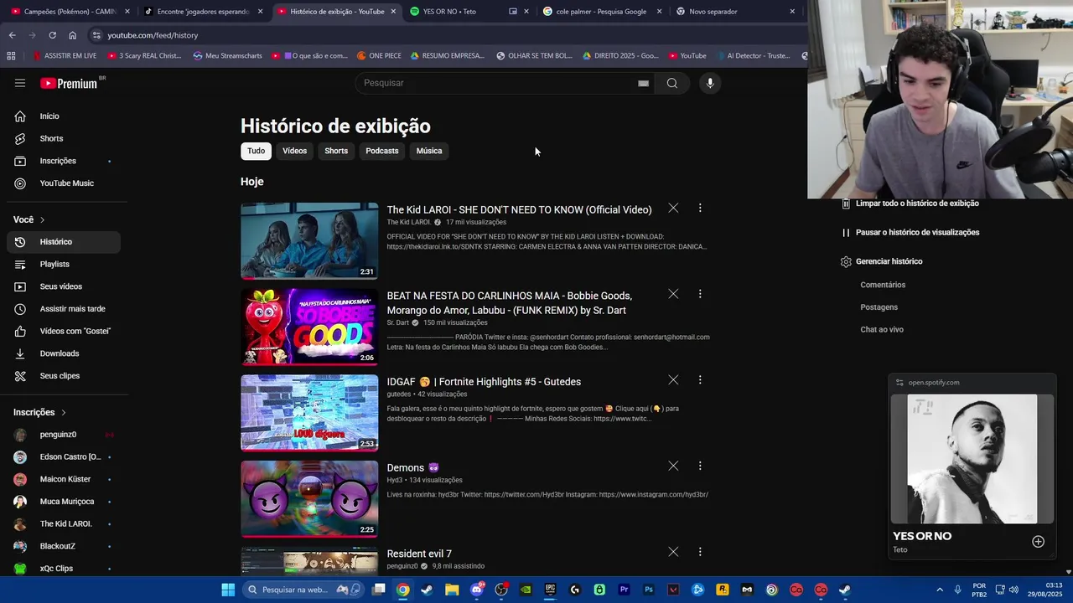Screen dimensions: 1073x603
Task: Show hidden system tray icons
Action: point(940,590)
